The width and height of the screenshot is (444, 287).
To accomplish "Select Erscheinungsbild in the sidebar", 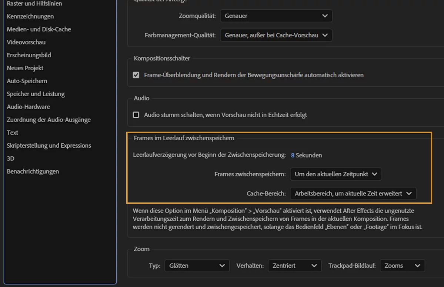I will click(29, 55).
